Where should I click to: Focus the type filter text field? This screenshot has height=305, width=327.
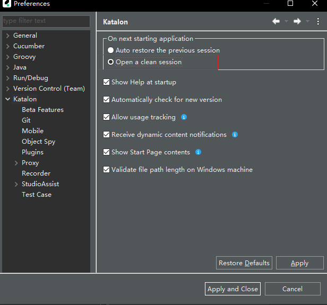click(x=46, y=21)
